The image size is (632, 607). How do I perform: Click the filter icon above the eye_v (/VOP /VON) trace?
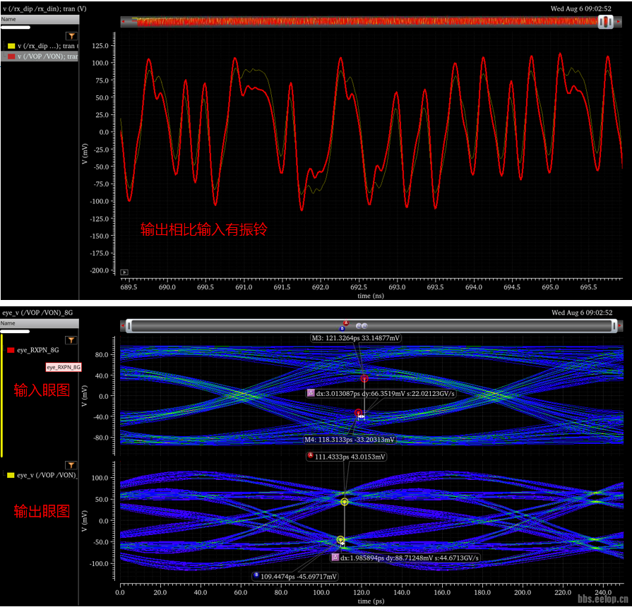[71, 465]
